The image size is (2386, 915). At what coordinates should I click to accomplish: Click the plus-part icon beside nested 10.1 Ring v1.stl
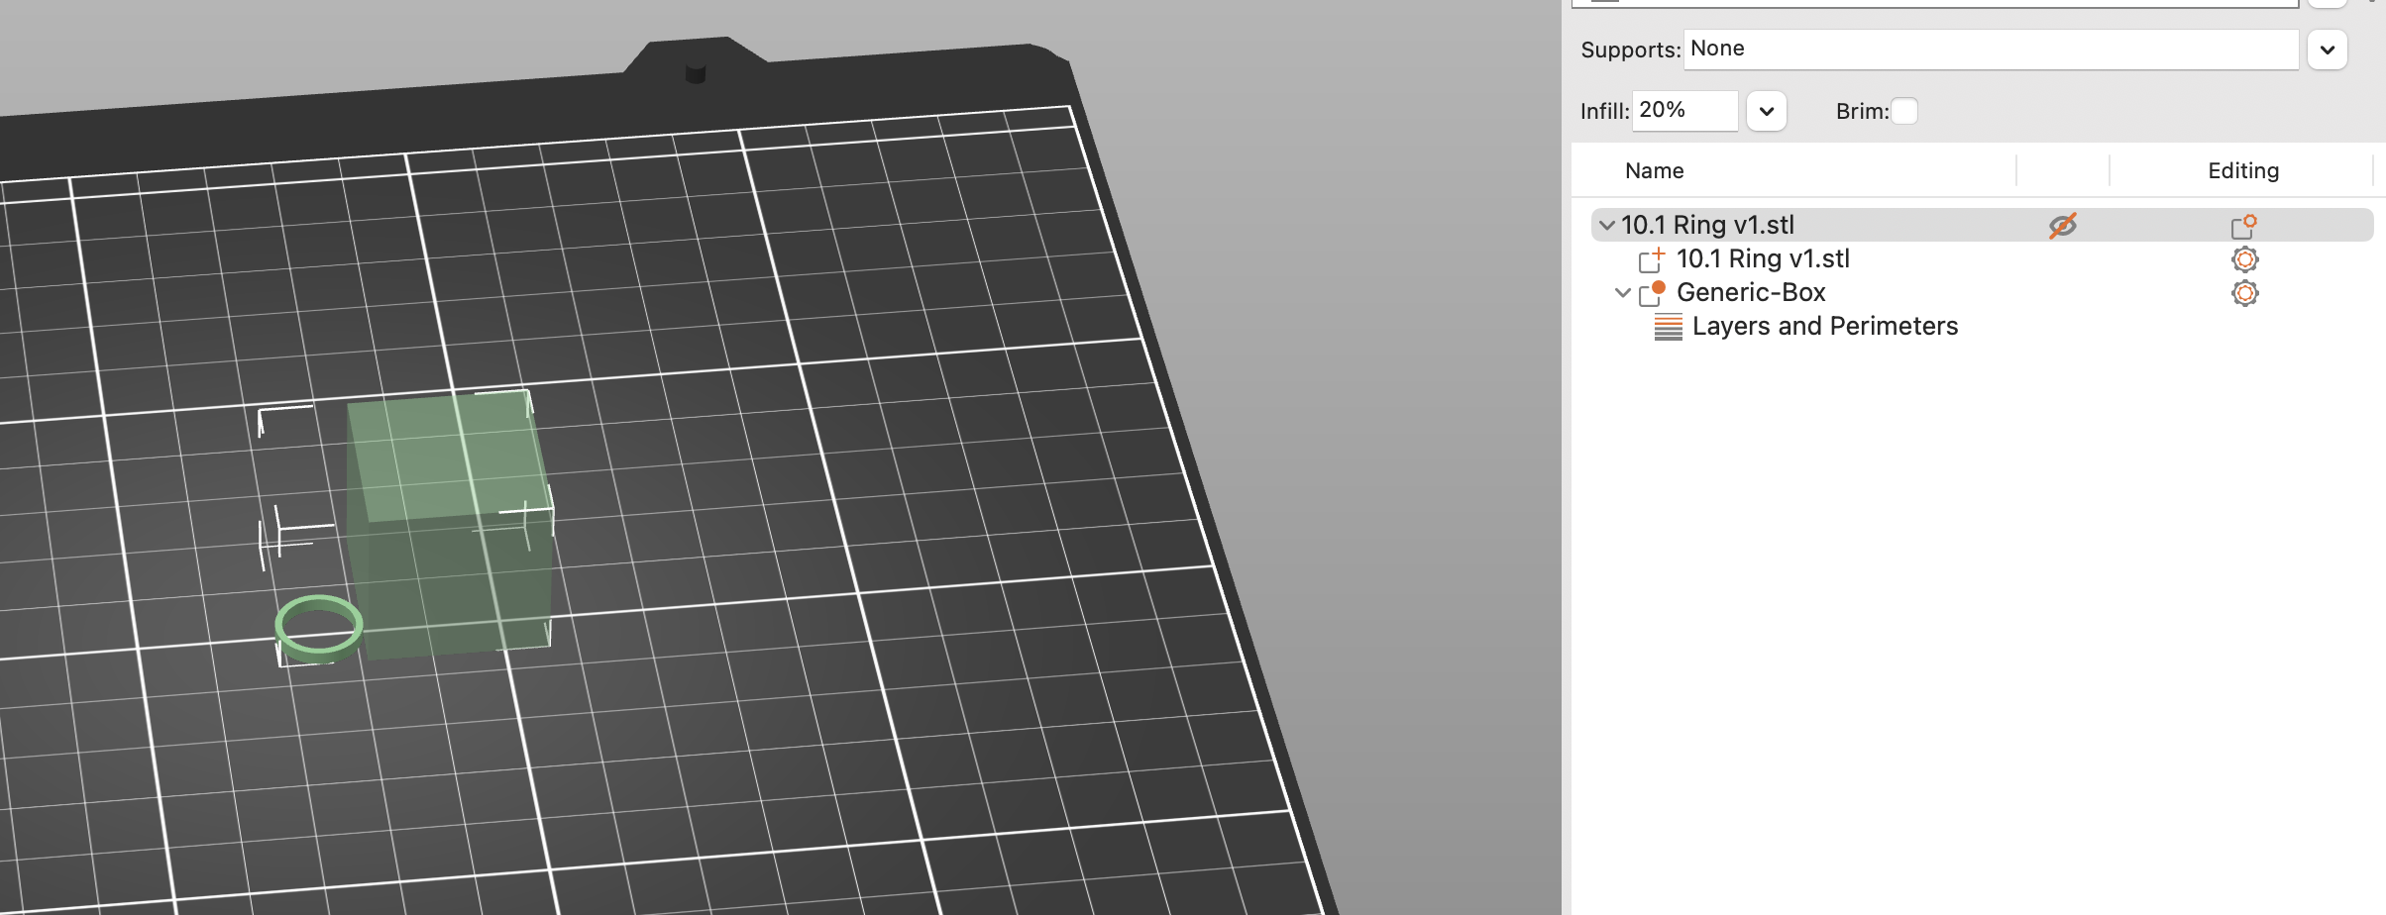tap(1651, 258)
